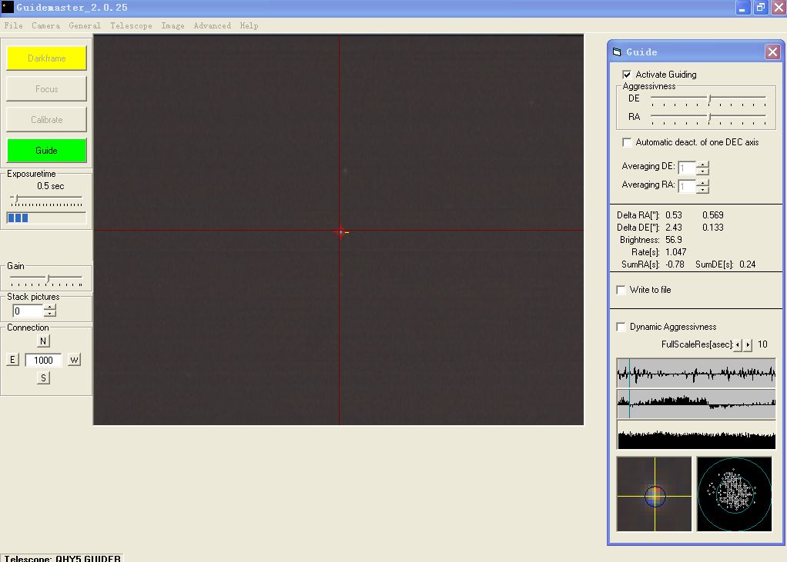Click the Darkframe button

click(x=46, y=58)
